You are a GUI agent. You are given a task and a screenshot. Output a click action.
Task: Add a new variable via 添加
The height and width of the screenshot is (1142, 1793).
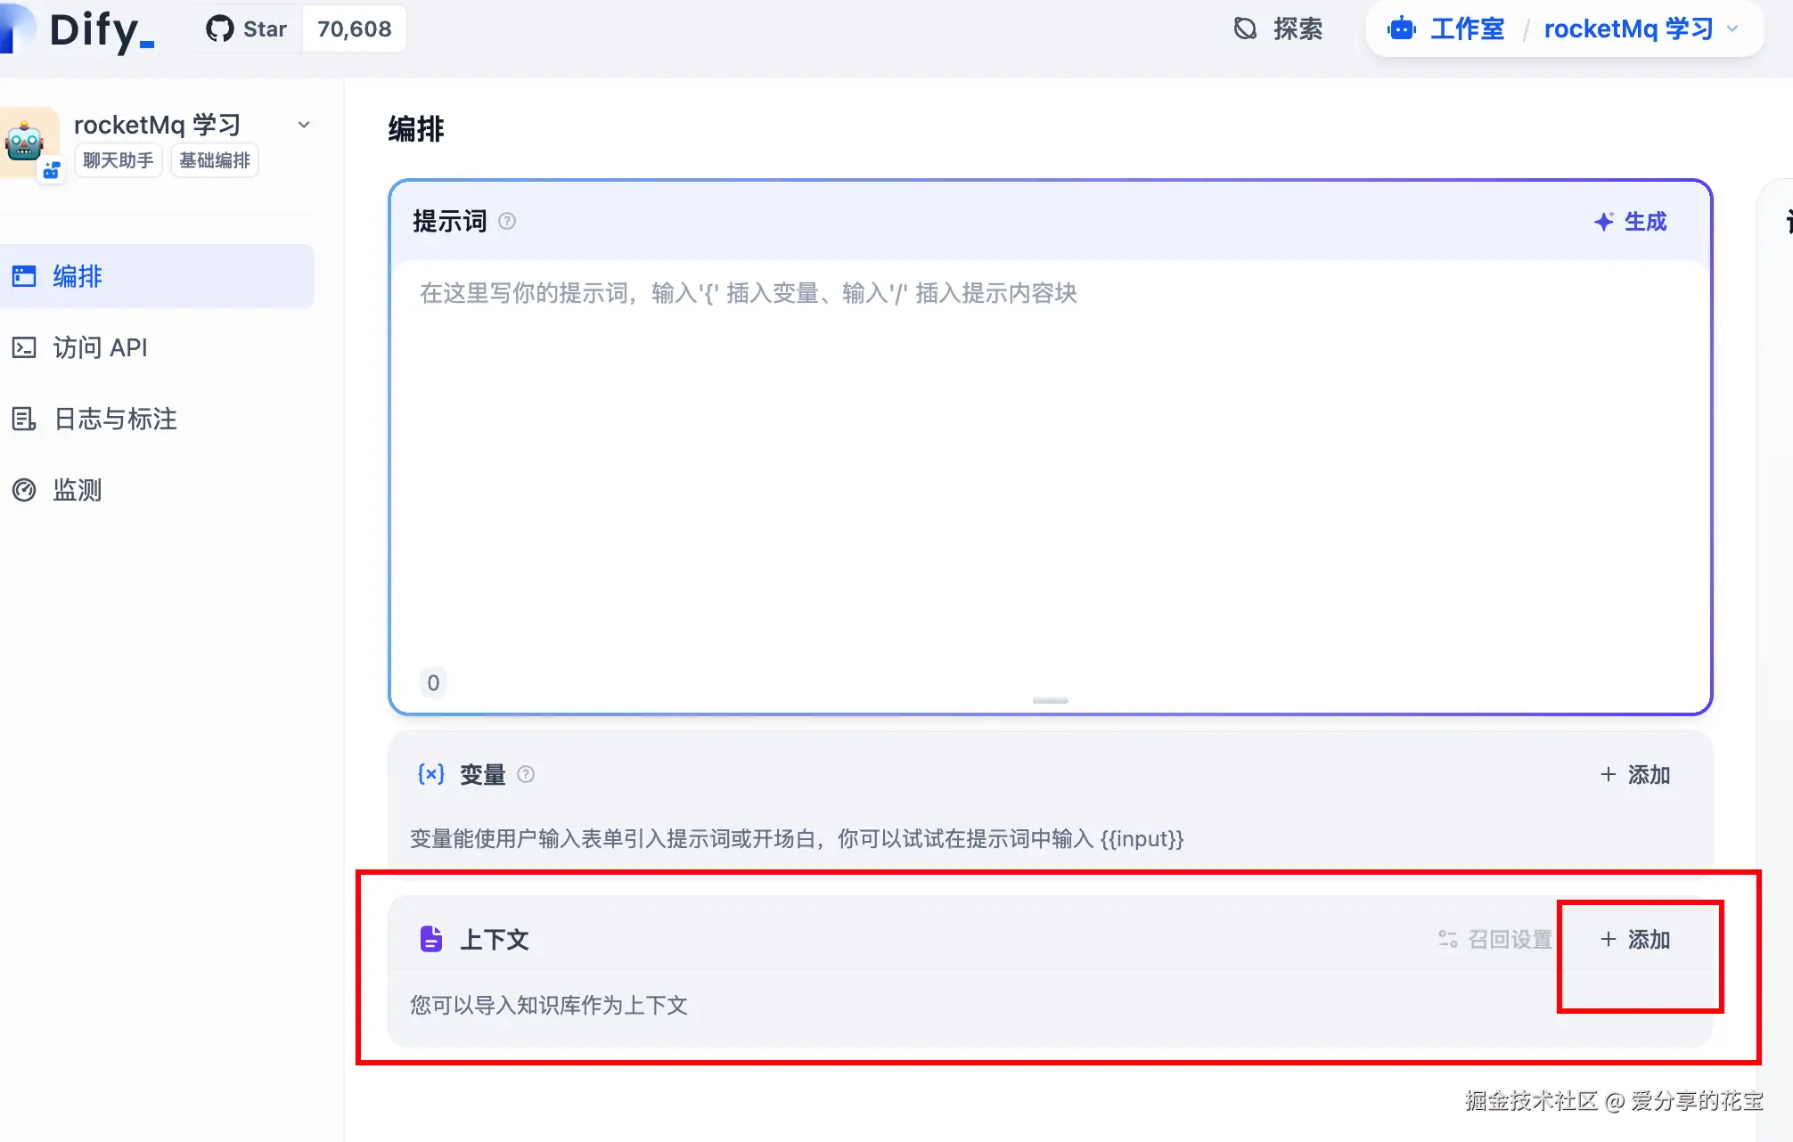click(x=1635, y=774)
